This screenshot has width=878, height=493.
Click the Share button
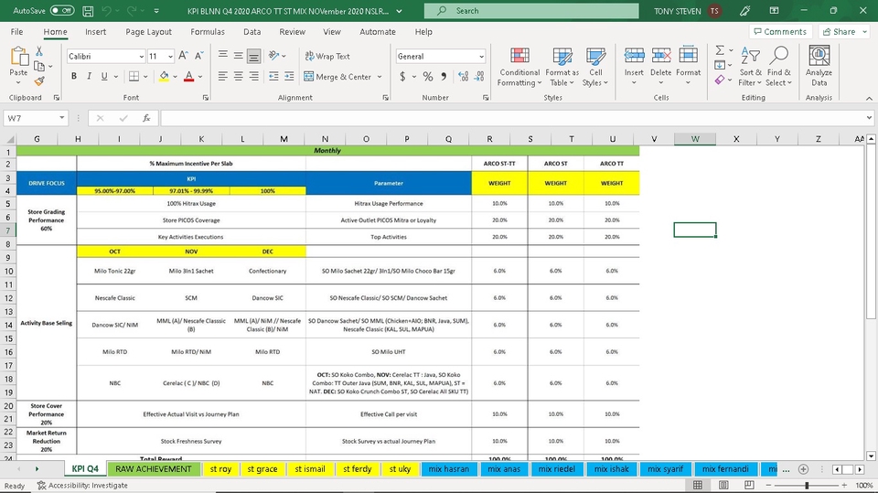point(842,32)
